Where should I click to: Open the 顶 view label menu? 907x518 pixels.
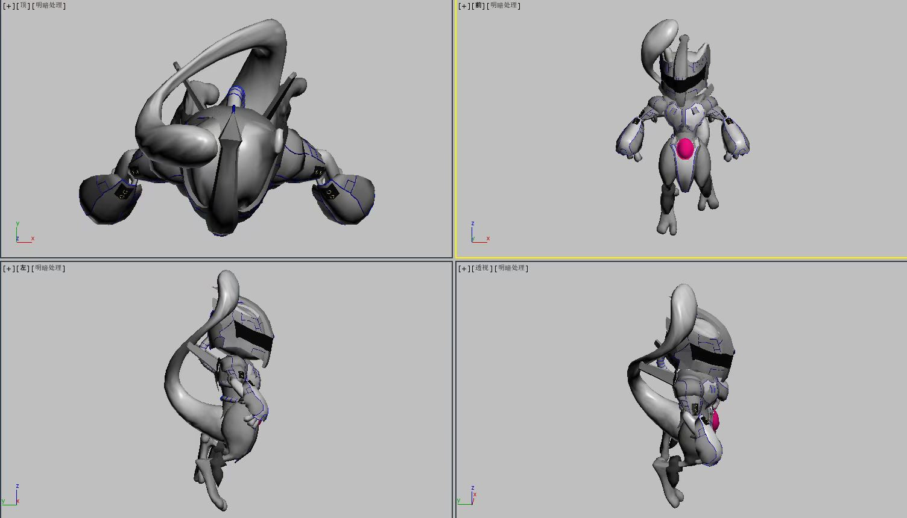[x=24, y=5]
